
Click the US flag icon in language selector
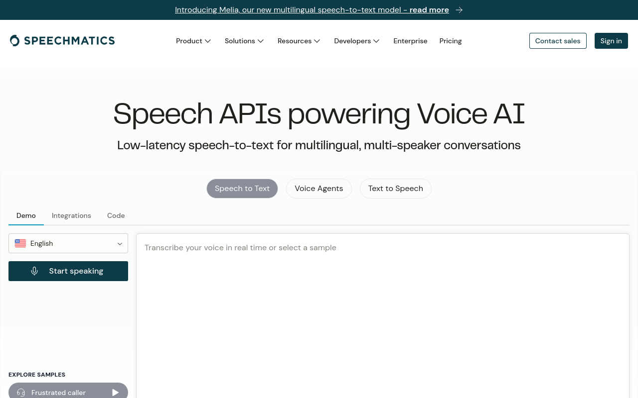(20, 243)
